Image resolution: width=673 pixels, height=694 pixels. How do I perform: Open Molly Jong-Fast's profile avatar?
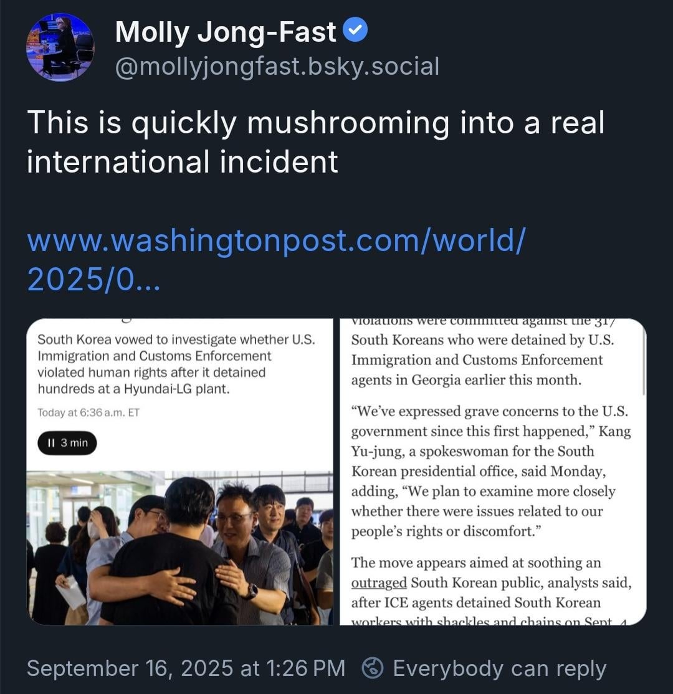pyautogui.click(x=60, y=47)
